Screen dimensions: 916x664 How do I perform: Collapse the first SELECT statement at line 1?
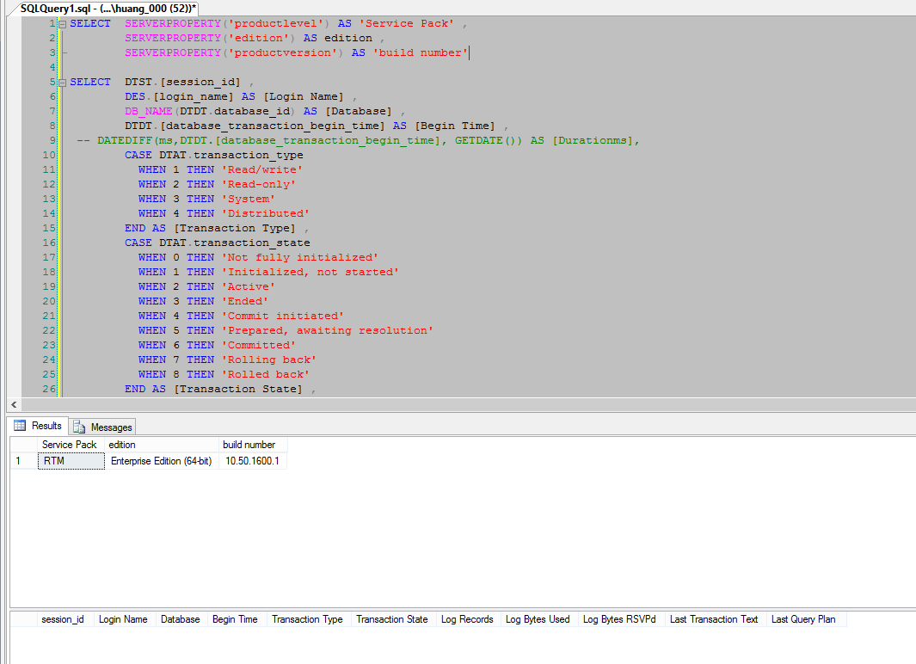(x=63, y=24)
